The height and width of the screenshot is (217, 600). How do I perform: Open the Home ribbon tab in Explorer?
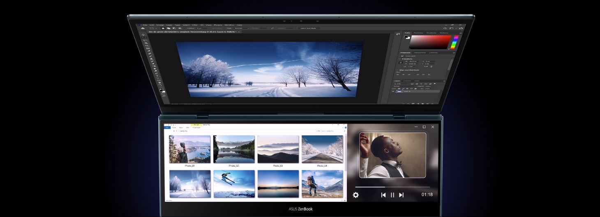pos(174,128)
